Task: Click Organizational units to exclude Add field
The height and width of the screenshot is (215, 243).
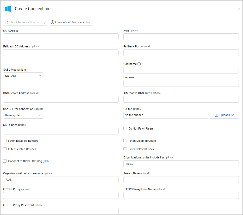Action: pos(61,180)
